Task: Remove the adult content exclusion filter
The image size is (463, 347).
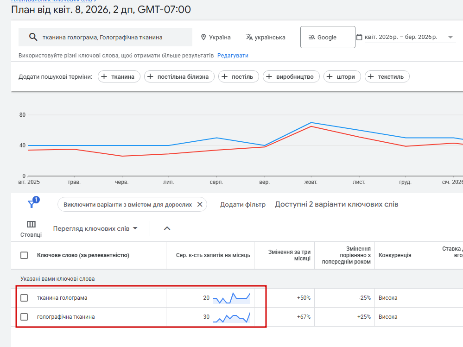Action: point(200,204)
